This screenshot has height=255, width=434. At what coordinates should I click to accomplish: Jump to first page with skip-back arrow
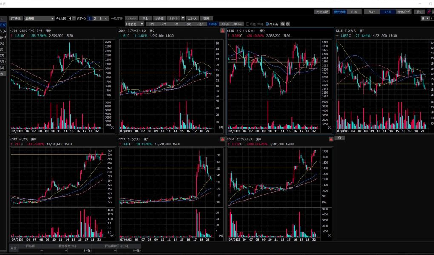click(423, 19)
